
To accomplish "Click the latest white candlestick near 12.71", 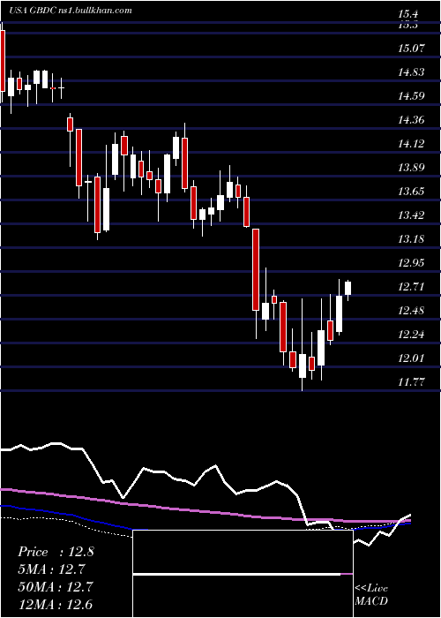I will 348,288.
